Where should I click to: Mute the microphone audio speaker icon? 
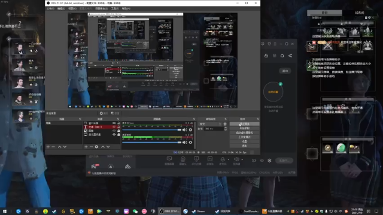(185, 130)
